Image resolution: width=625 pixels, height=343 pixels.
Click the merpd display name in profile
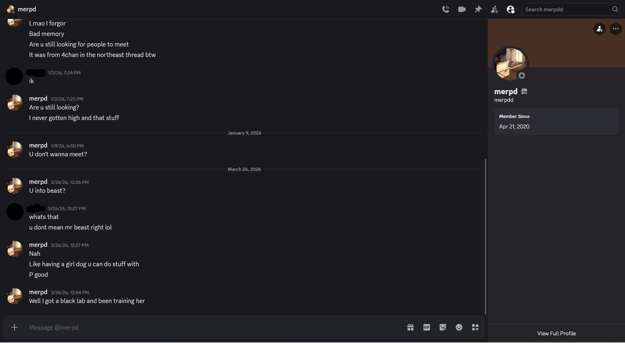point(506,92)
